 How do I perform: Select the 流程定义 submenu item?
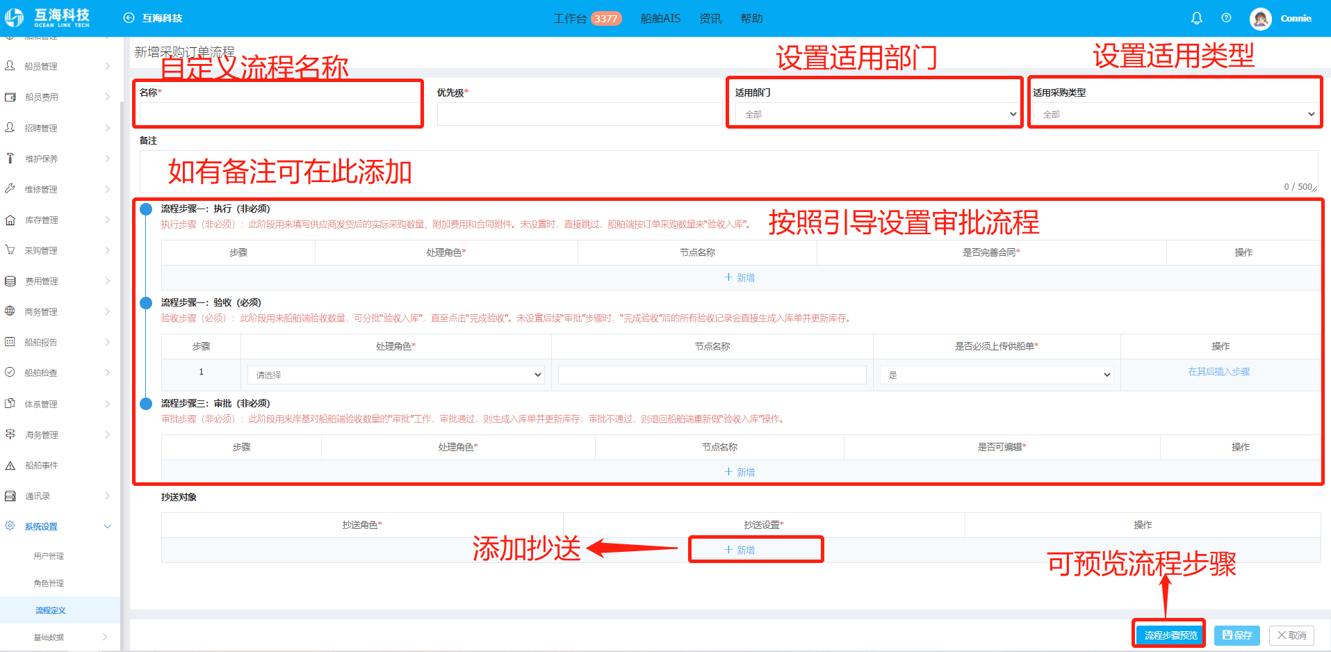(x=51, y=610)
